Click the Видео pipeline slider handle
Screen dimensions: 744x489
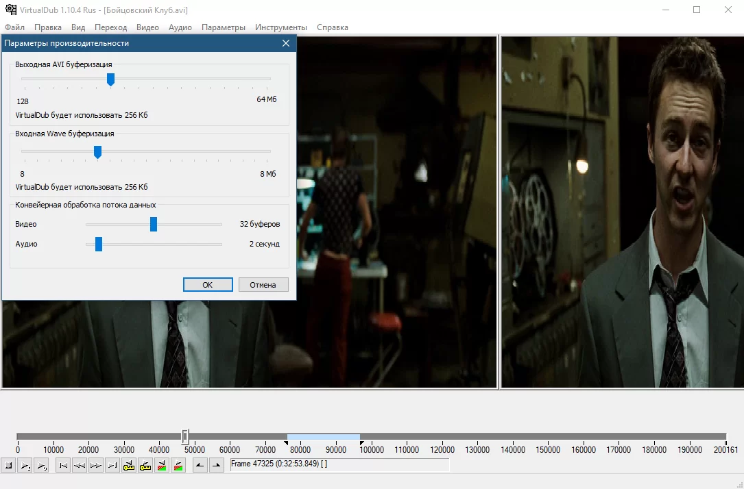[x=154, y=224]
